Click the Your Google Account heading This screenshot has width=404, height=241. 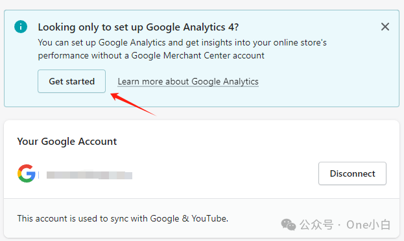pyautogui.click(x=67, y=142)
